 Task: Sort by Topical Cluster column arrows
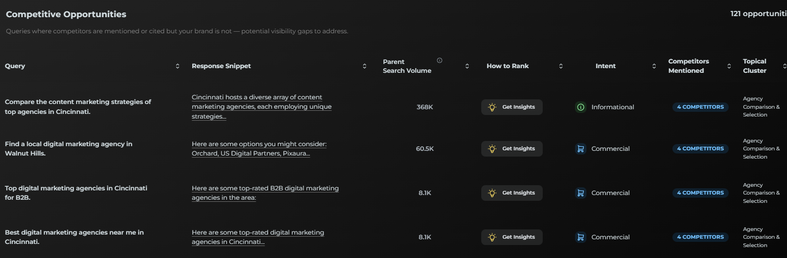tap(784, 66)
